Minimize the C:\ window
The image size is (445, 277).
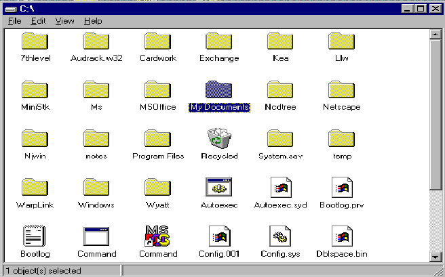pos(407,9)
